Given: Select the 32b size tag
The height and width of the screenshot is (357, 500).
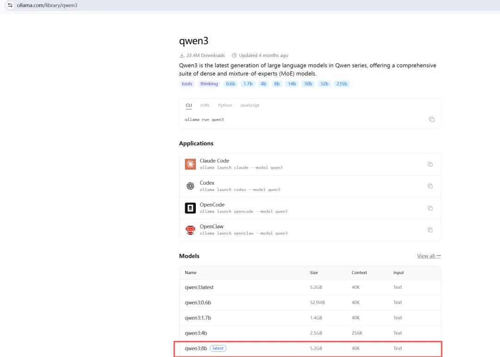Looking at the screenshot, I should tap(324, 84).
